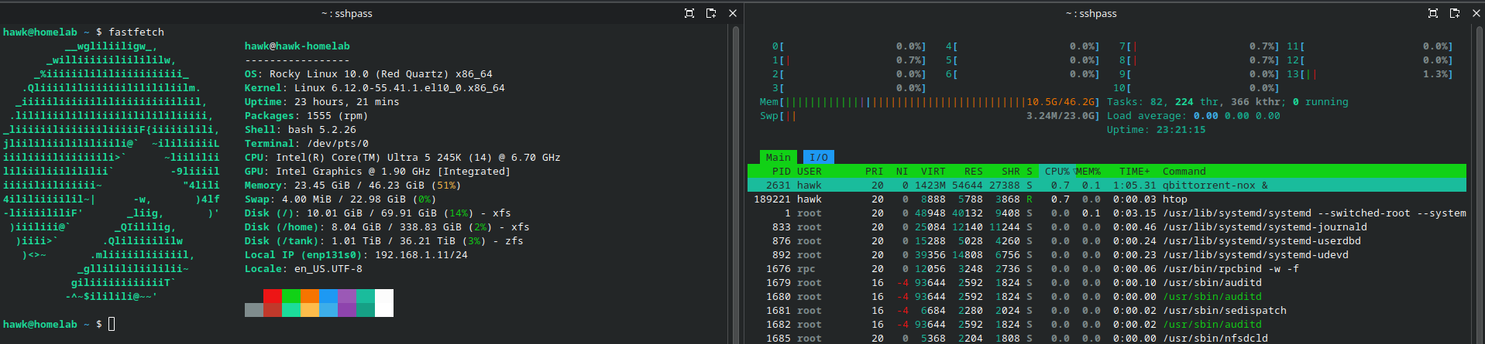Sort by the VIRT column header
This screenshot has height=344, width=1485.
[x=933, y=171]
